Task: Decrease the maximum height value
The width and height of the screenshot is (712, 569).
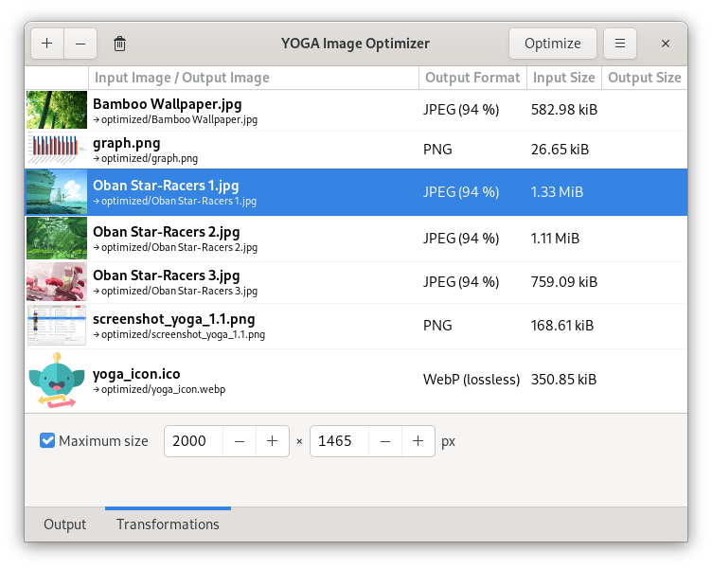Action: point(386,441)
